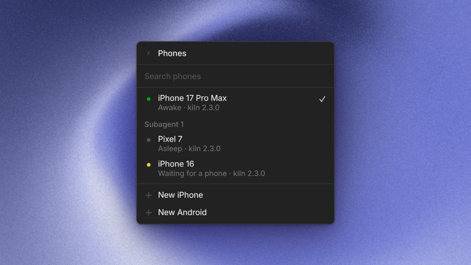Click the checkmark next to iPhone 17 Pro Max

(x=322, y=99)
